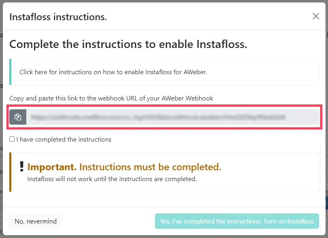This screenshot has width=328, height=238.
Task: Click the dimmed background left of dialog
Action: click(x=1, y=119)
